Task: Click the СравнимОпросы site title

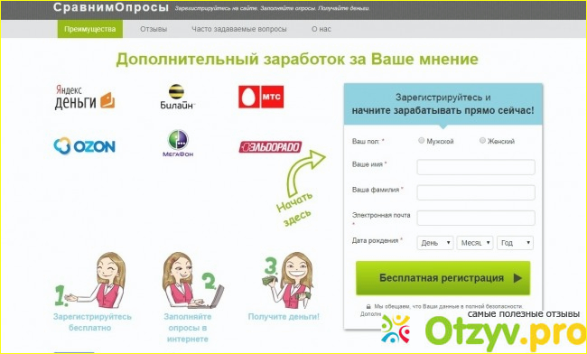Action: [111, 7]
